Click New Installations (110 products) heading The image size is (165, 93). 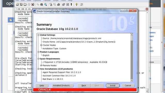tap(56, 69)
